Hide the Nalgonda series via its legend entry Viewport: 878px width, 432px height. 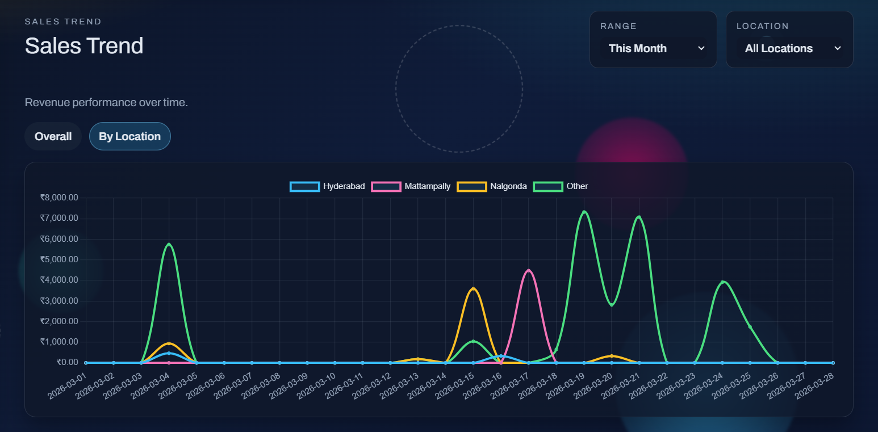pos(492,186)
